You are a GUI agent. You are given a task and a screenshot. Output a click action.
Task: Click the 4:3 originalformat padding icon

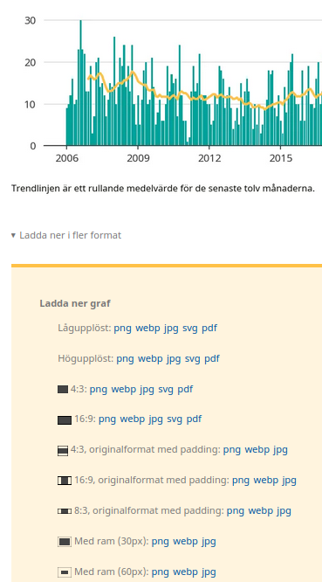click(x=63, y=451)
